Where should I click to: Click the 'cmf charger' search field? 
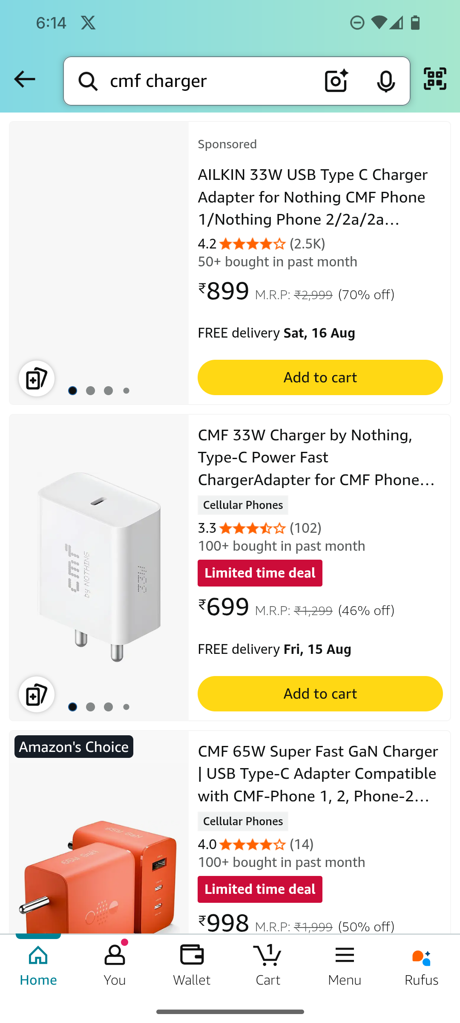(204, 81)
